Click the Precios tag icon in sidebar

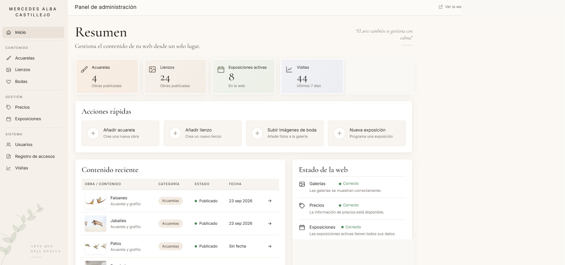point(9,107)
